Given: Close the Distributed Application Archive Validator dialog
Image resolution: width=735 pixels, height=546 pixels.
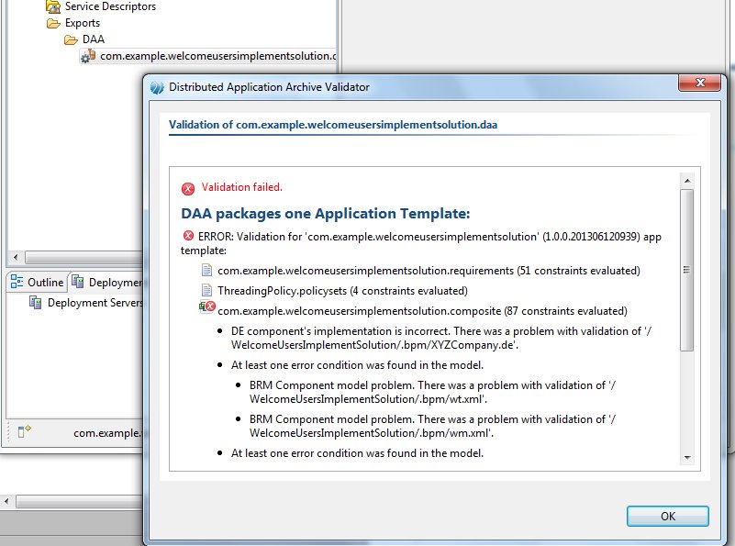Looking at the screenshot, I should pyautogui.click(x=699, y=83).
